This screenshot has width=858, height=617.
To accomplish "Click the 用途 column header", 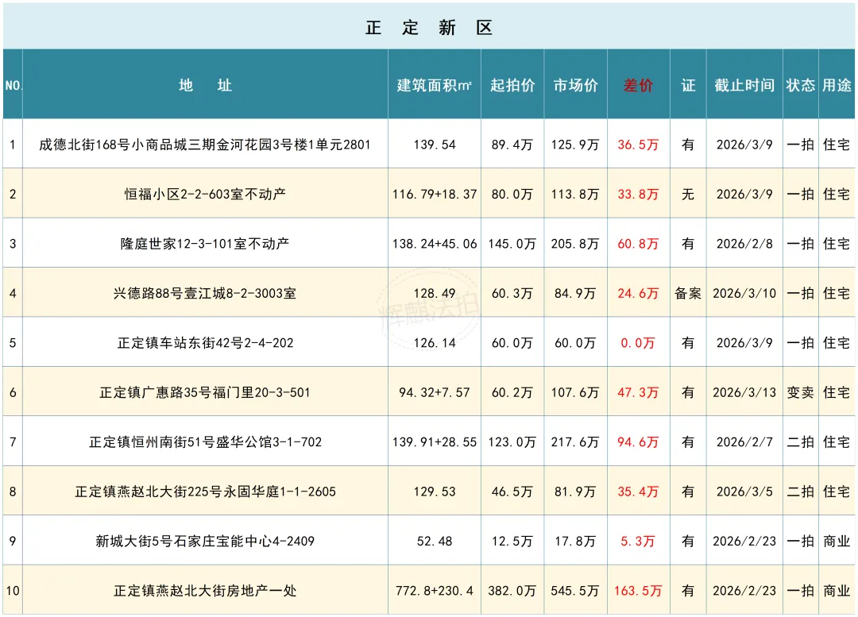I will pyautogui.click(x=837, y=85).
